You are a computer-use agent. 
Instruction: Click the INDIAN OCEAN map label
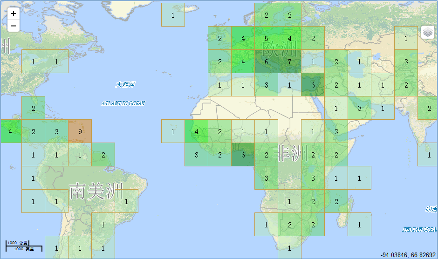click(419, 229)
